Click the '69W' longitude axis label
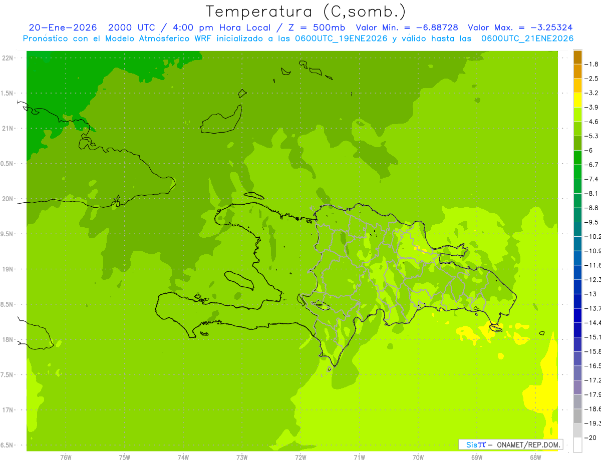 (x=477, y=457)
